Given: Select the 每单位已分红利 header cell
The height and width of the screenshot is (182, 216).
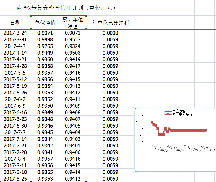Looking at the screenshot, I should (110, 23).
